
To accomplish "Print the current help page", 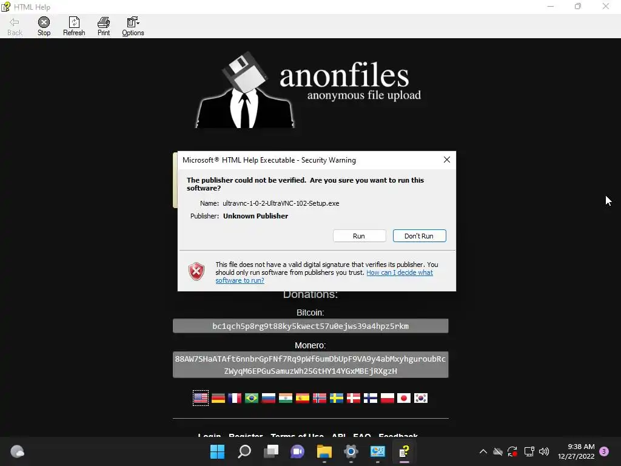I will click(104, 26).
